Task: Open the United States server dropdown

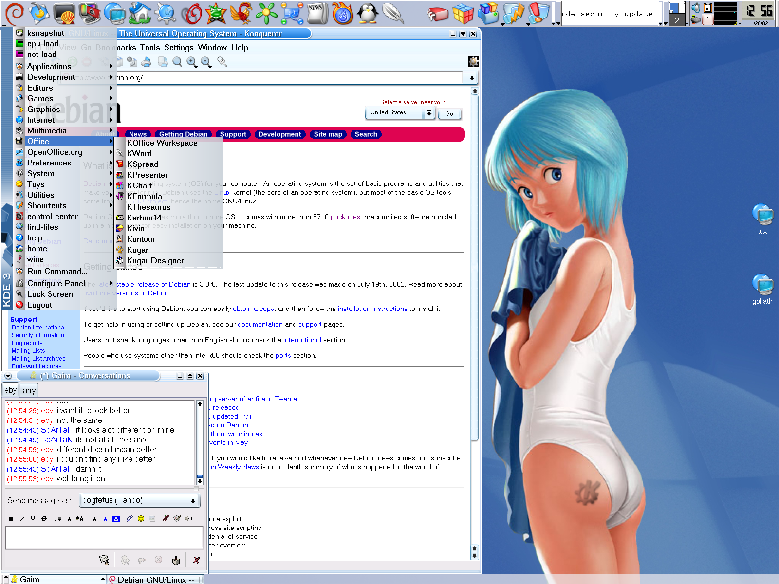Action: (x=400, y=113)
